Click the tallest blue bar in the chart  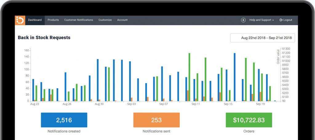pyautogui.click(x=234, y=77)
